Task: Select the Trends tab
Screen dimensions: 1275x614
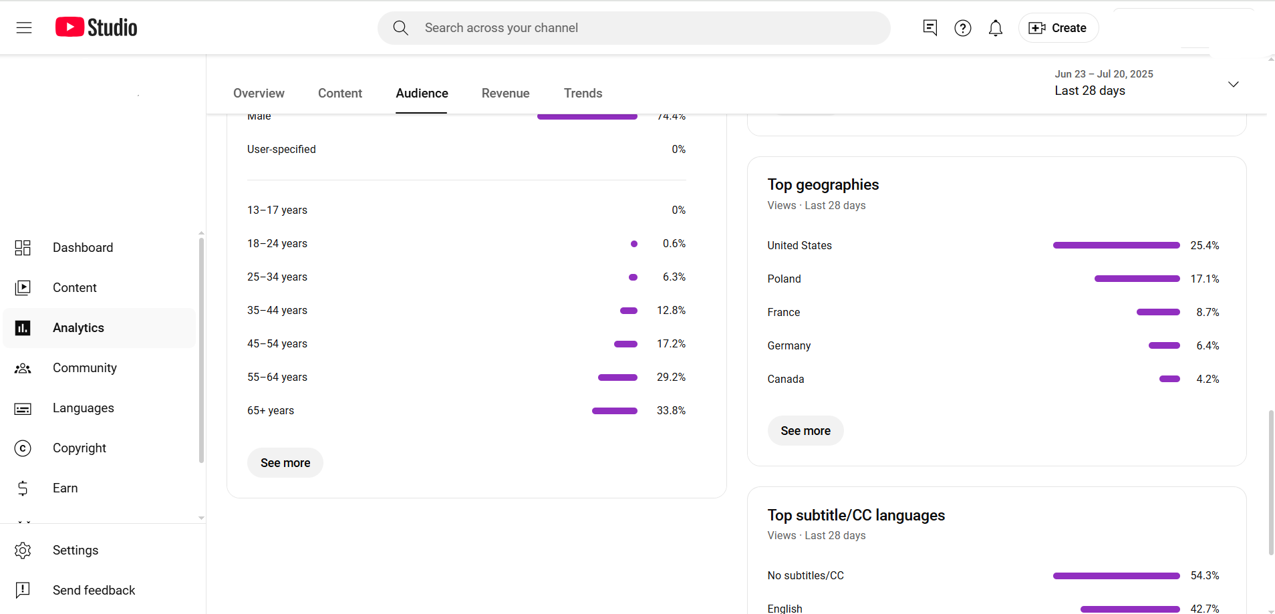Action: pos(583,94)
